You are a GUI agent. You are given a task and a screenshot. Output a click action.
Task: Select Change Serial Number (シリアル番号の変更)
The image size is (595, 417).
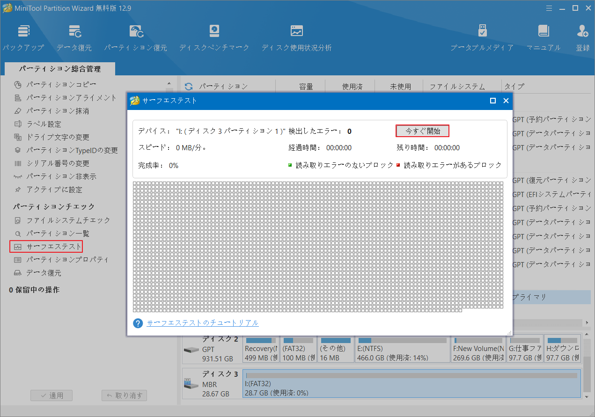click(51, 163)
